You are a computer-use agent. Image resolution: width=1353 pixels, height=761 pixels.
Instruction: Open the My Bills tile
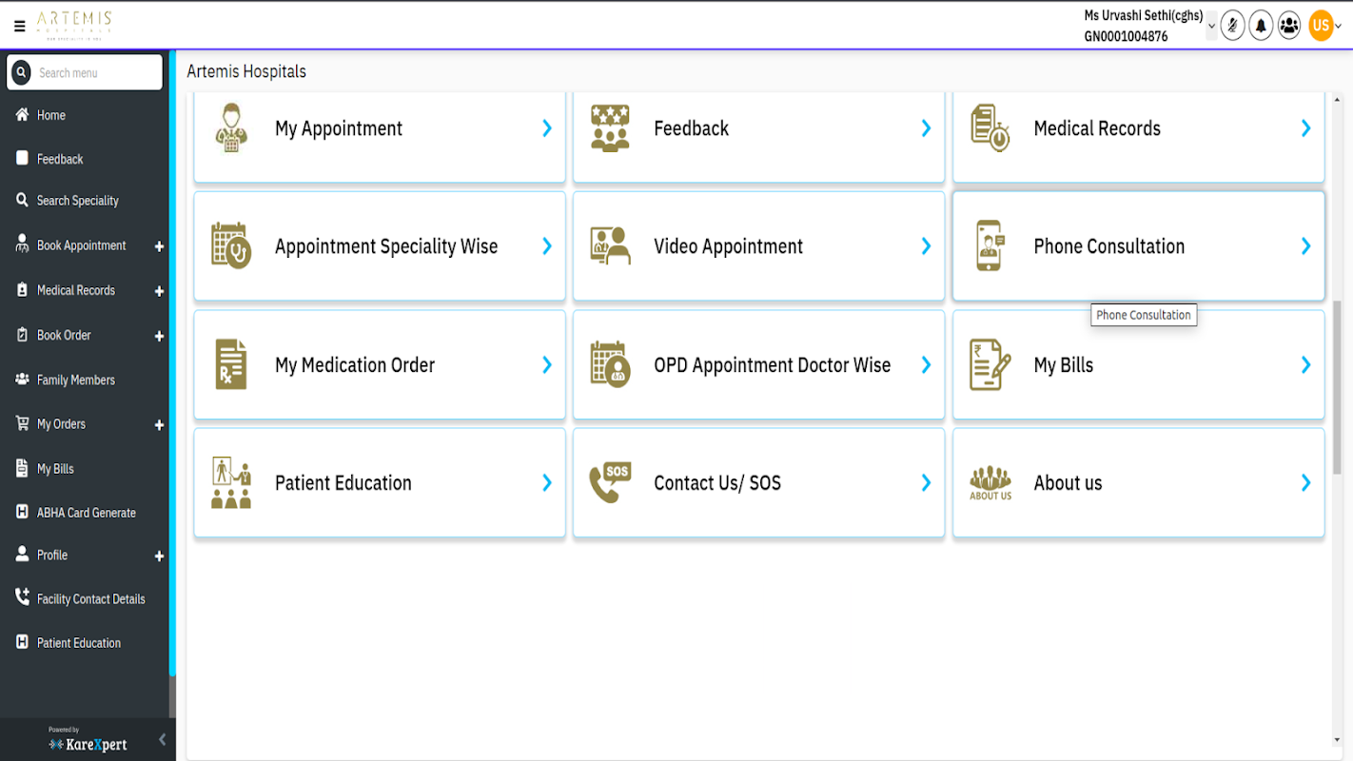(x=1138, y=364)
